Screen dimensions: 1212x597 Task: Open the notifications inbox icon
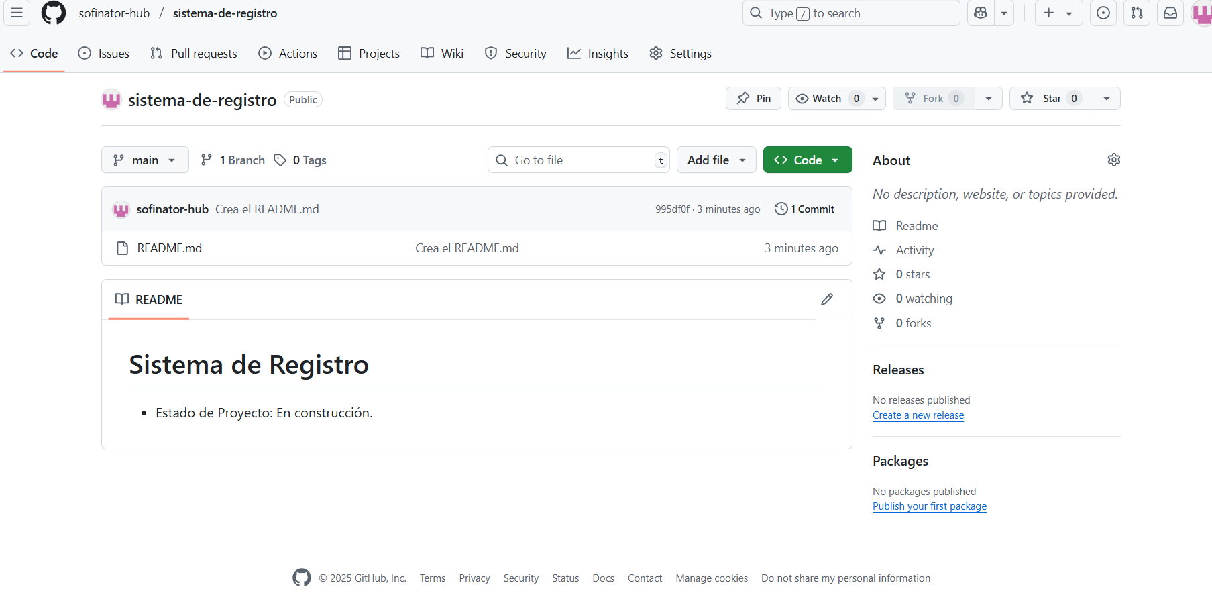coord(1170,13)
